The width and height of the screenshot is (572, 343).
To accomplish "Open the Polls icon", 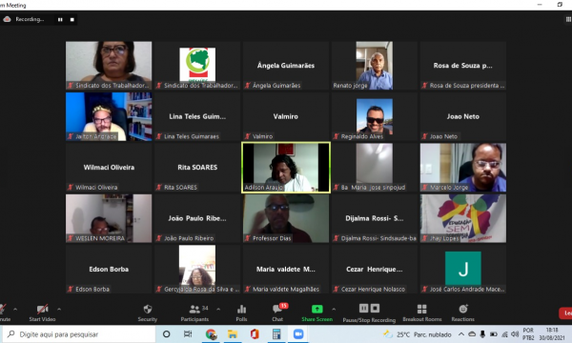I will (241, 310).
